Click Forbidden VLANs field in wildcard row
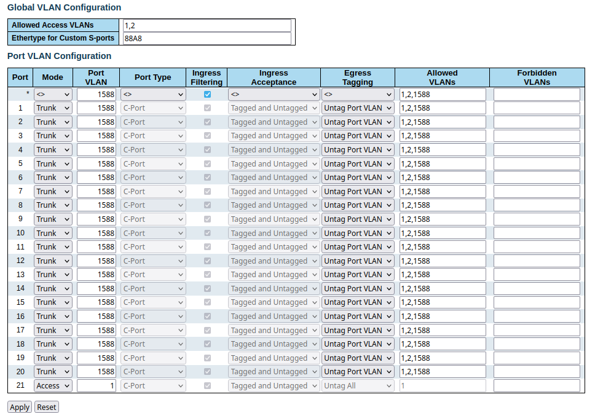Screen dimensions: 595x413 (x=537, y=95)
